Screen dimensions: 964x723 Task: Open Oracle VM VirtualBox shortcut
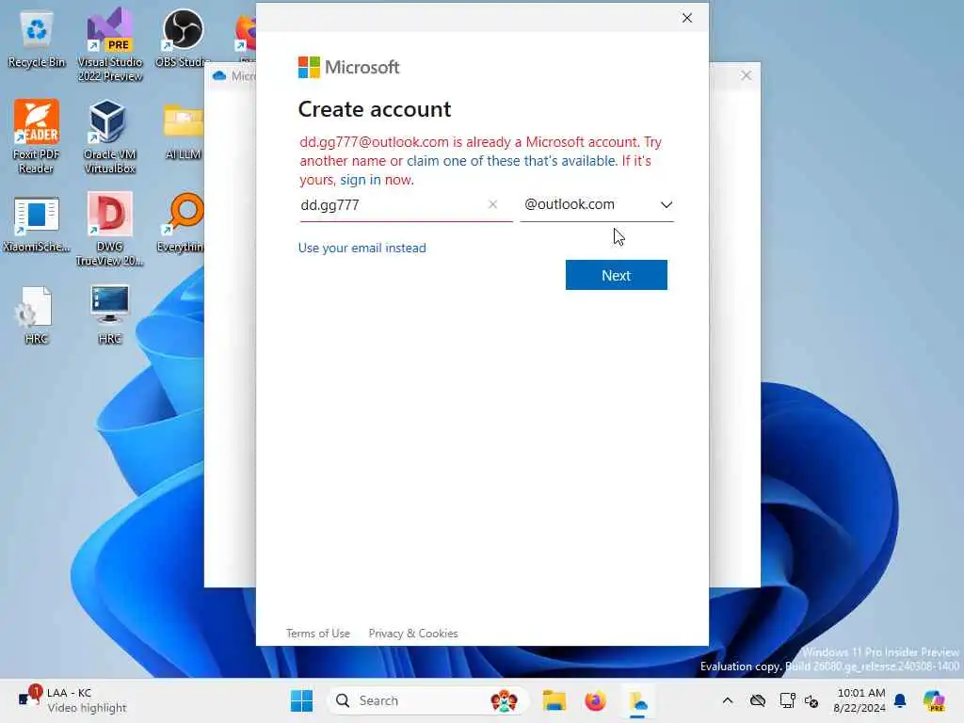[x=109, y=137]
